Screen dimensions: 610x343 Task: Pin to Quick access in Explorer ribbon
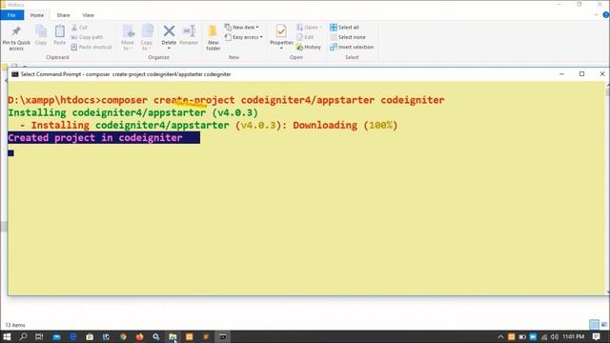click(16, 38)
